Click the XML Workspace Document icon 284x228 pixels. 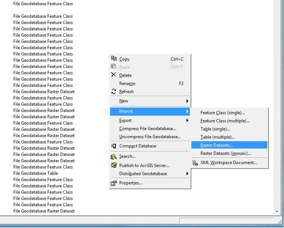point(195,163)
